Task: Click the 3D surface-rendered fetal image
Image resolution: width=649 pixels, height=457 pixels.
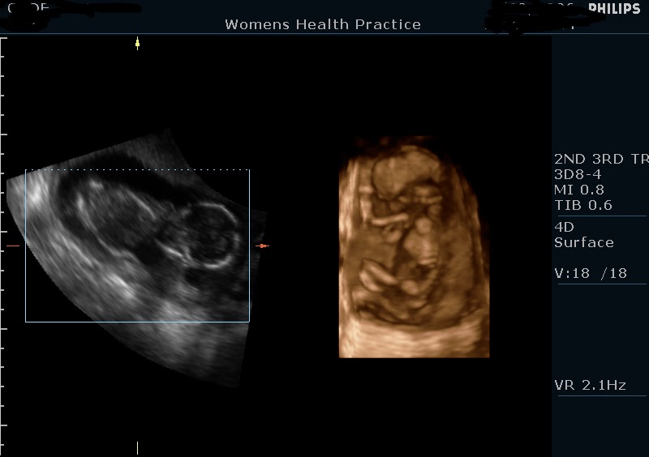Action: tap(414, 247)
